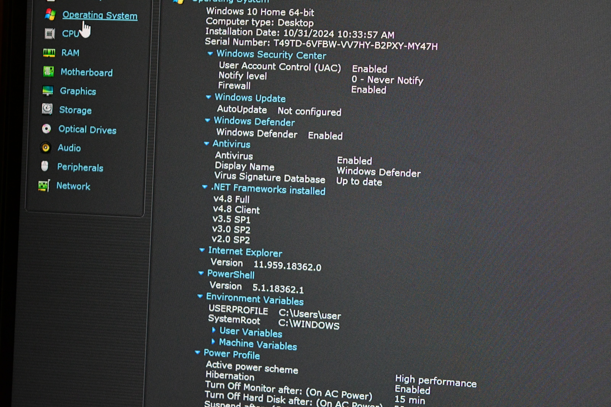The width and height of the screenshot is (611, 407).
Task: Select the v3.0 SP2 entry
Action: click(231, 229)
